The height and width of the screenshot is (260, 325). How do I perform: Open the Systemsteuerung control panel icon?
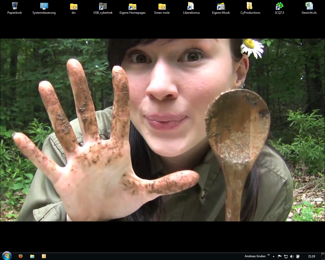(44, 6)
